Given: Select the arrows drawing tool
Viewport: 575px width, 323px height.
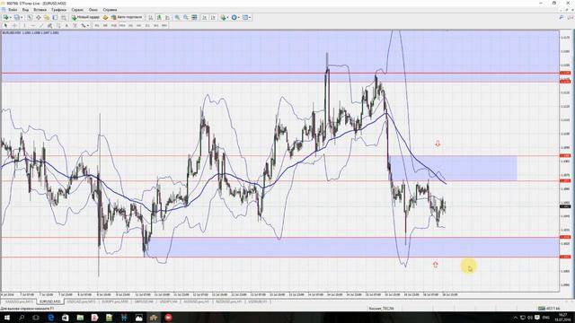Looking at the screenshot, I should (84, 26).
